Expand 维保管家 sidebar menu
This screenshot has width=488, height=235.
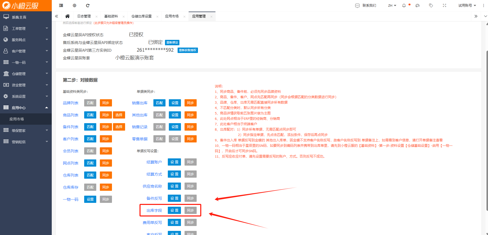(x=26, y=130)
